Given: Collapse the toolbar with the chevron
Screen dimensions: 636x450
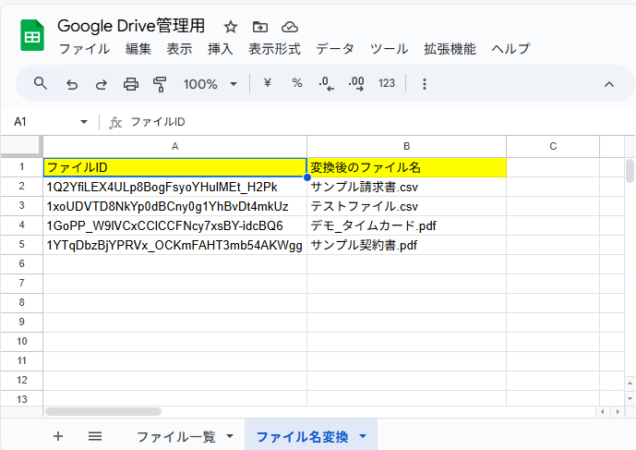Looking at the screenshot, I should coord(608,84).
